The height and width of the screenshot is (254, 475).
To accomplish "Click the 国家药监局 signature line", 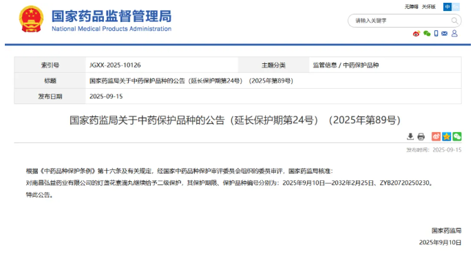I will pos(446,231).
